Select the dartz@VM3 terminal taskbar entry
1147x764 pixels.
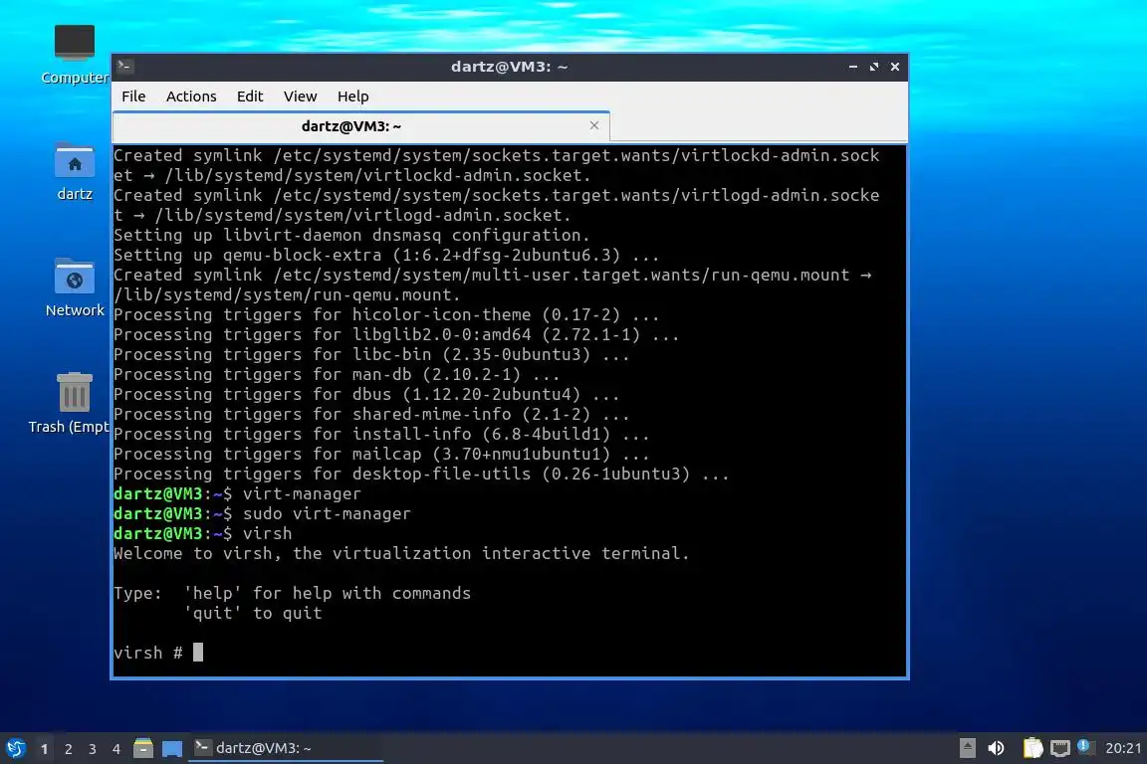[x=286, y=748]
